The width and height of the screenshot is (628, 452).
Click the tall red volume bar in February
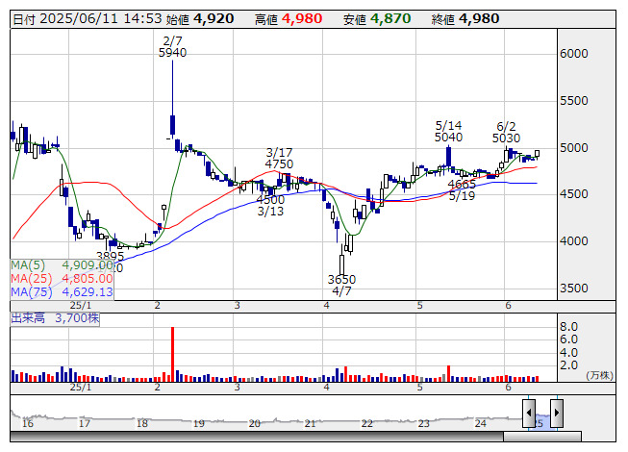point(172,354)
